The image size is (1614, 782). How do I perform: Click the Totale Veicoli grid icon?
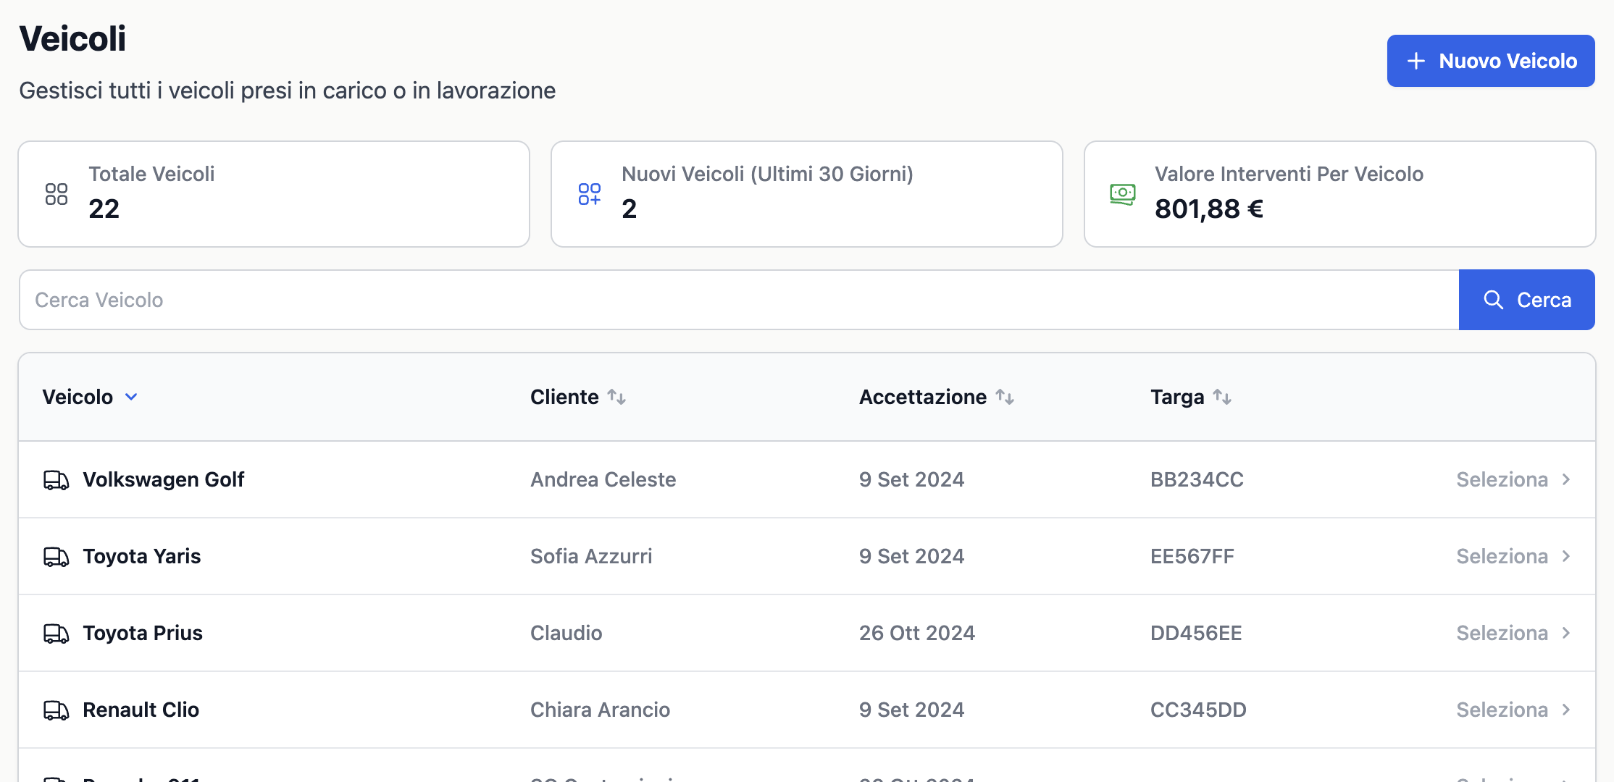(57, 194)
